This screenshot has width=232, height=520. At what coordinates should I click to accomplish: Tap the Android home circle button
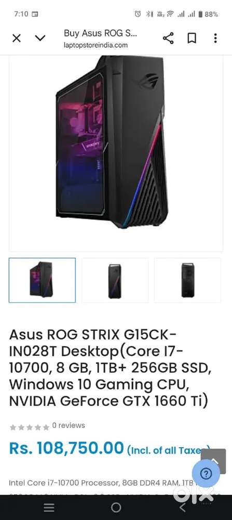click(116, 508)
